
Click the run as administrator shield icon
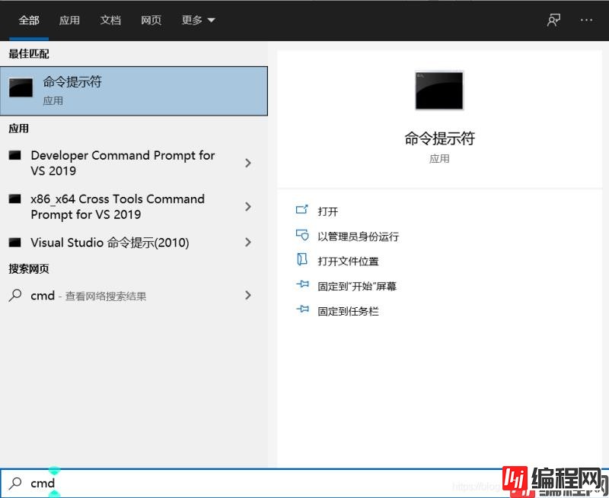(x=302, y=236)
